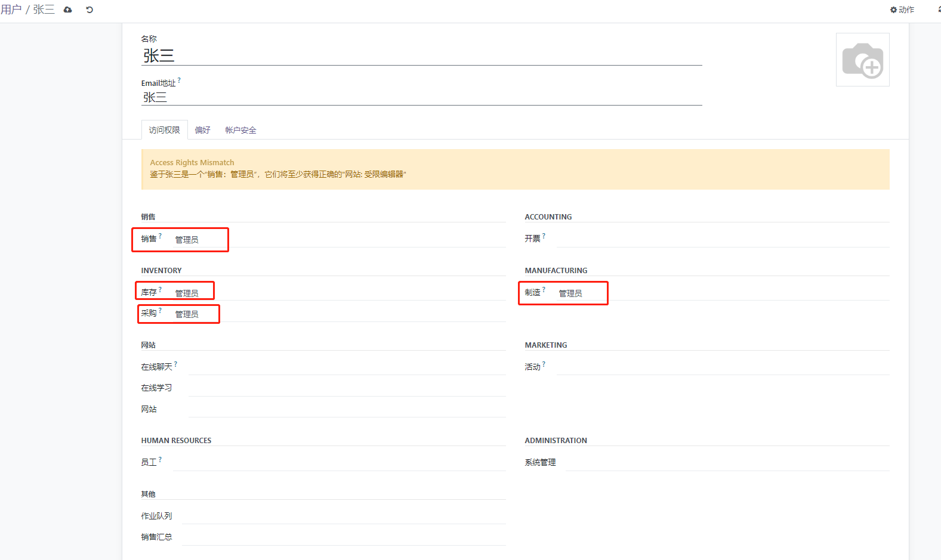The width and height of the screenshot is (941, 560).
Task: Click the help question mark beside 活动
Action: tap(544, 364)
